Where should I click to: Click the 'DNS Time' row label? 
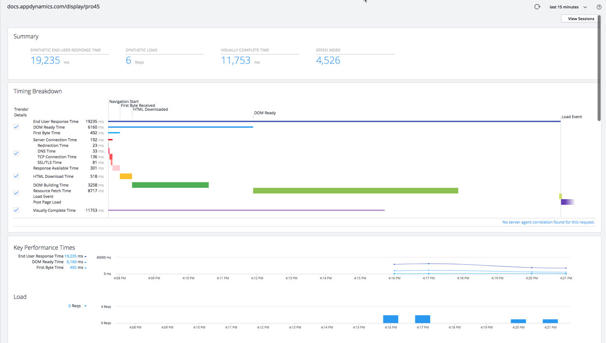pyautogui.click(x=46, y=151)
